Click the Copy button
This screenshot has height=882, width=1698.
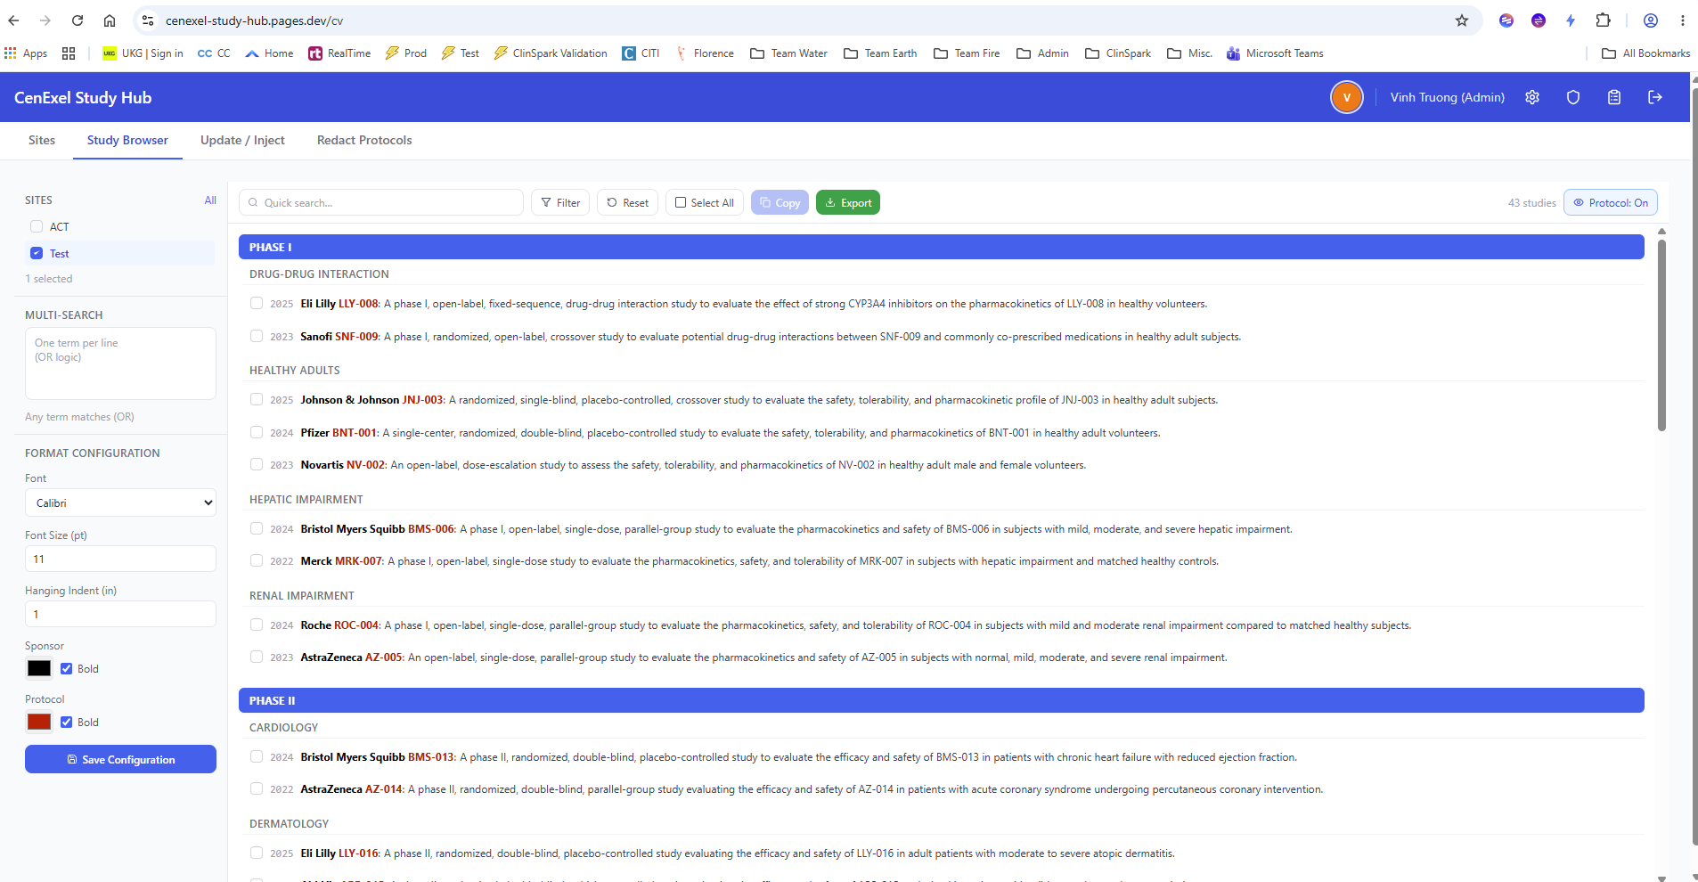(x=780, y=203)
